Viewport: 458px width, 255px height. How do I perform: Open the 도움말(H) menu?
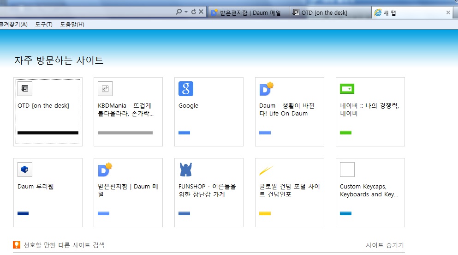pyautogui.click(x=72, y=24)
